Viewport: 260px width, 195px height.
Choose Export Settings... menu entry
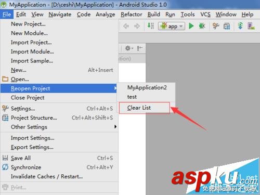click(x=59, y=147)
